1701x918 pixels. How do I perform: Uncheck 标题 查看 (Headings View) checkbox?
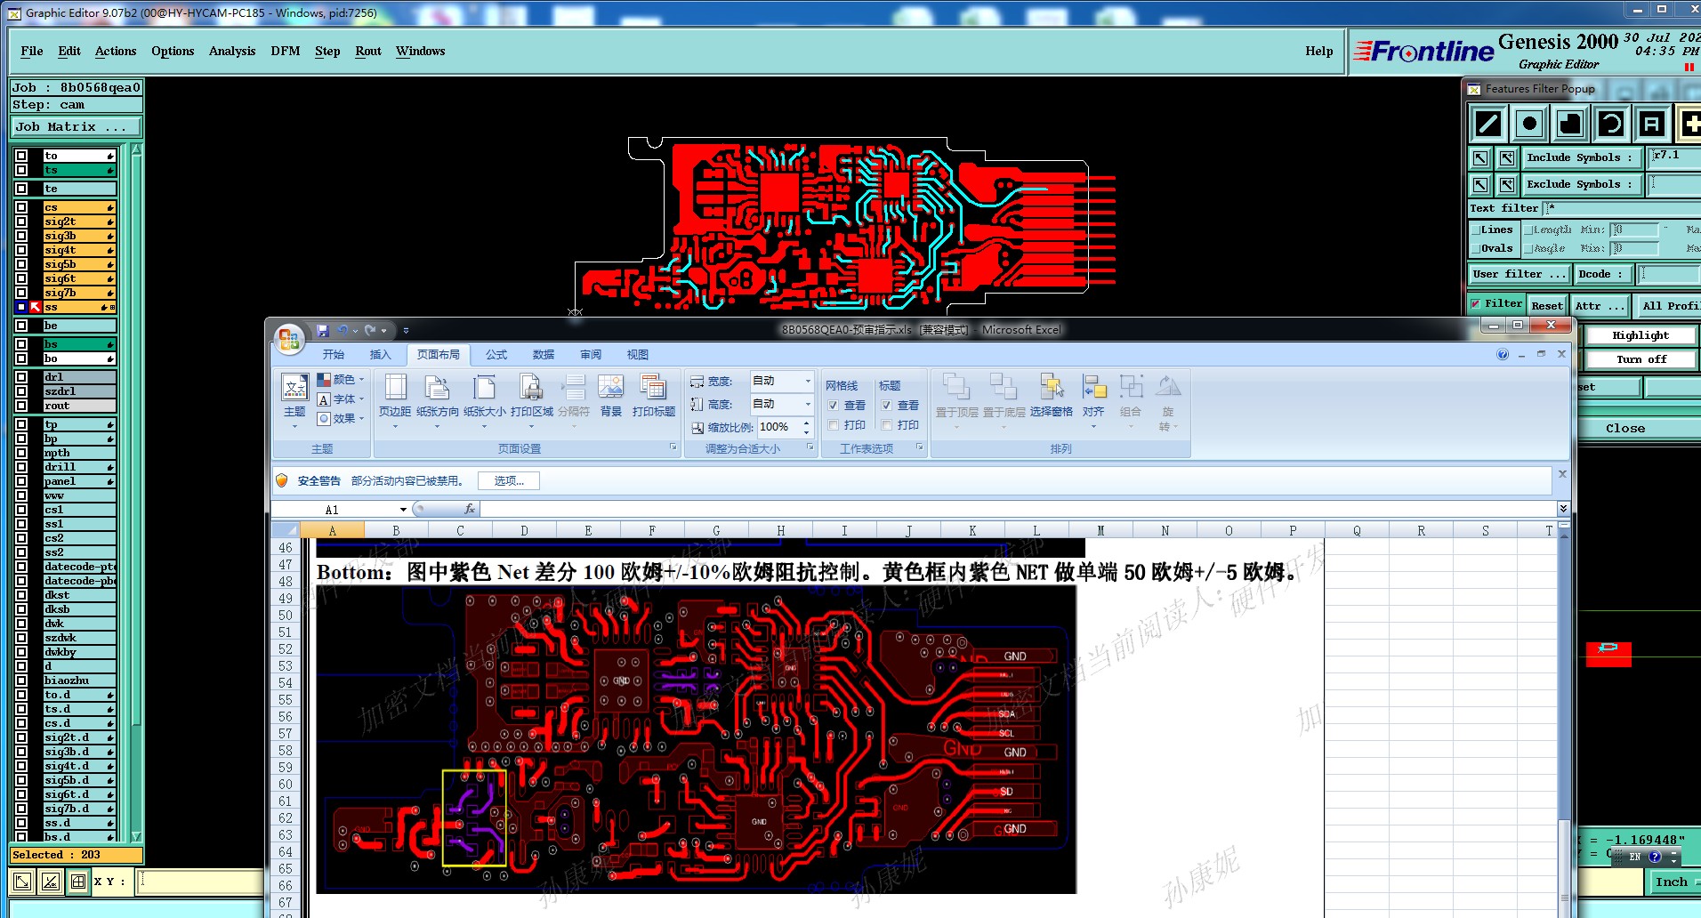(x=887, y=406)
